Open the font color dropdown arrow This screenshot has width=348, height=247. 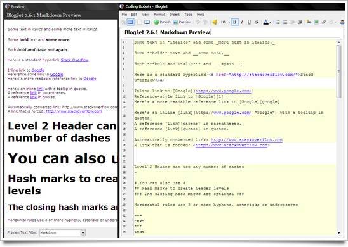coord(270,22)
